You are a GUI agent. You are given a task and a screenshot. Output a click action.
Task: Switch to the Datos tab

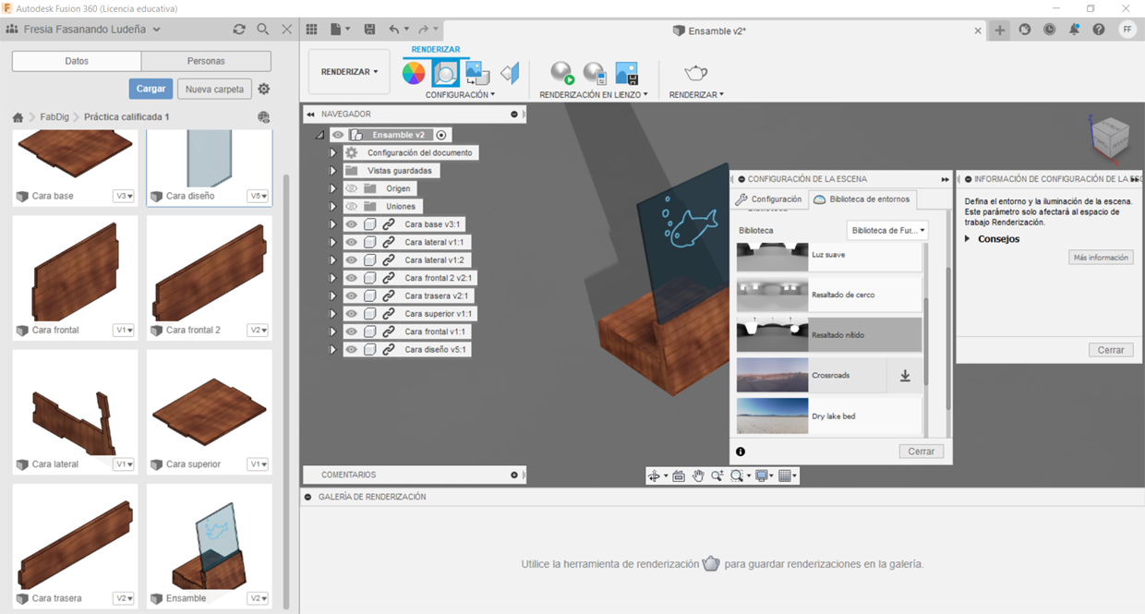pyautogui.click(x=77, y=61)
